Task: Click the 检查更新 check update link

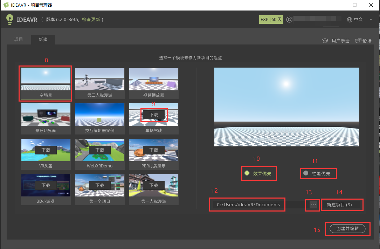Action: click(x=91, y=19)
